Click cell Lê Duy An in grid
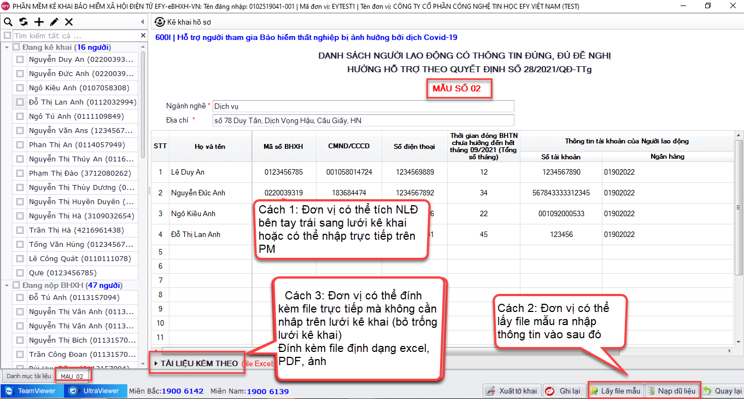Screen dimensions: 744x399 click(210, 172)
